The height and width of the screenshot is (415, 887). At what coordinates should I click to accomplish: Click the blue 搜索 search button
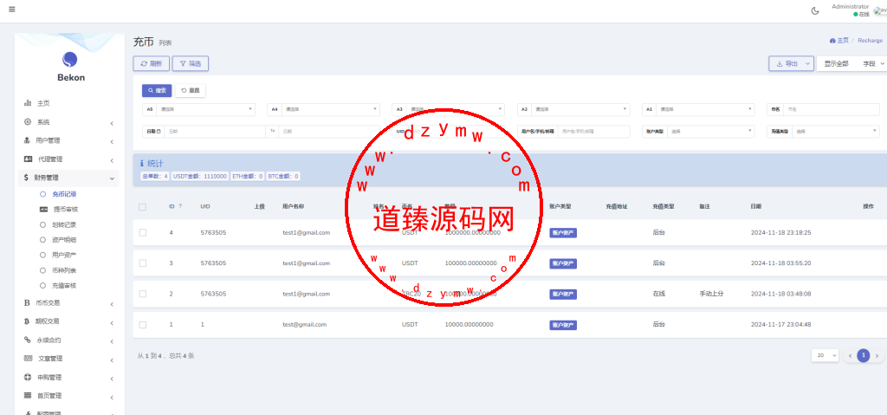157,91
